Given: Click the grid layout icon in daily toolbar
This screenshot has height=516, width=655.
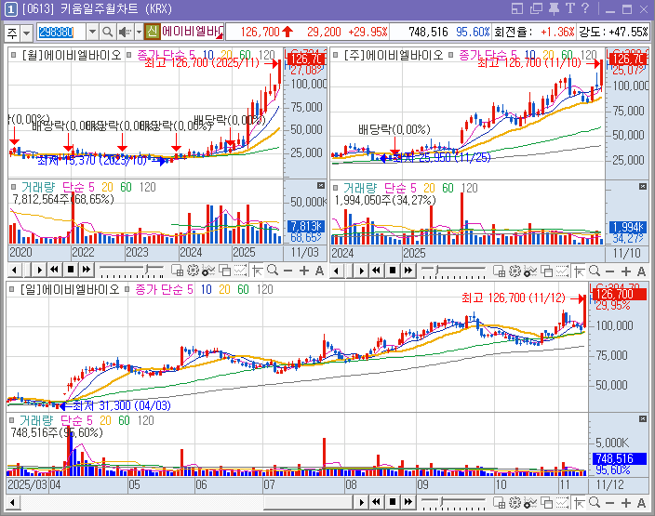Looking at the screenshot, I should pos(500,502).
